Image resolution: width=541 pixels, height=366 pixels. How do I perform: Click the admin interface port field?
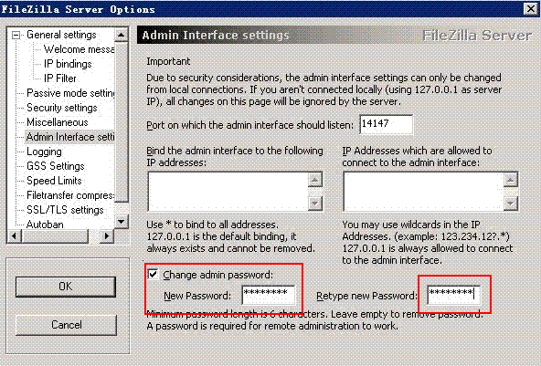(386, 124)
